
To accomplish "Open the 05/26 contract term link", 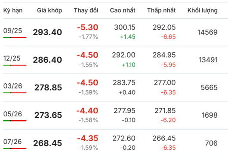I will pyautogui.click(x=12, y=114).
